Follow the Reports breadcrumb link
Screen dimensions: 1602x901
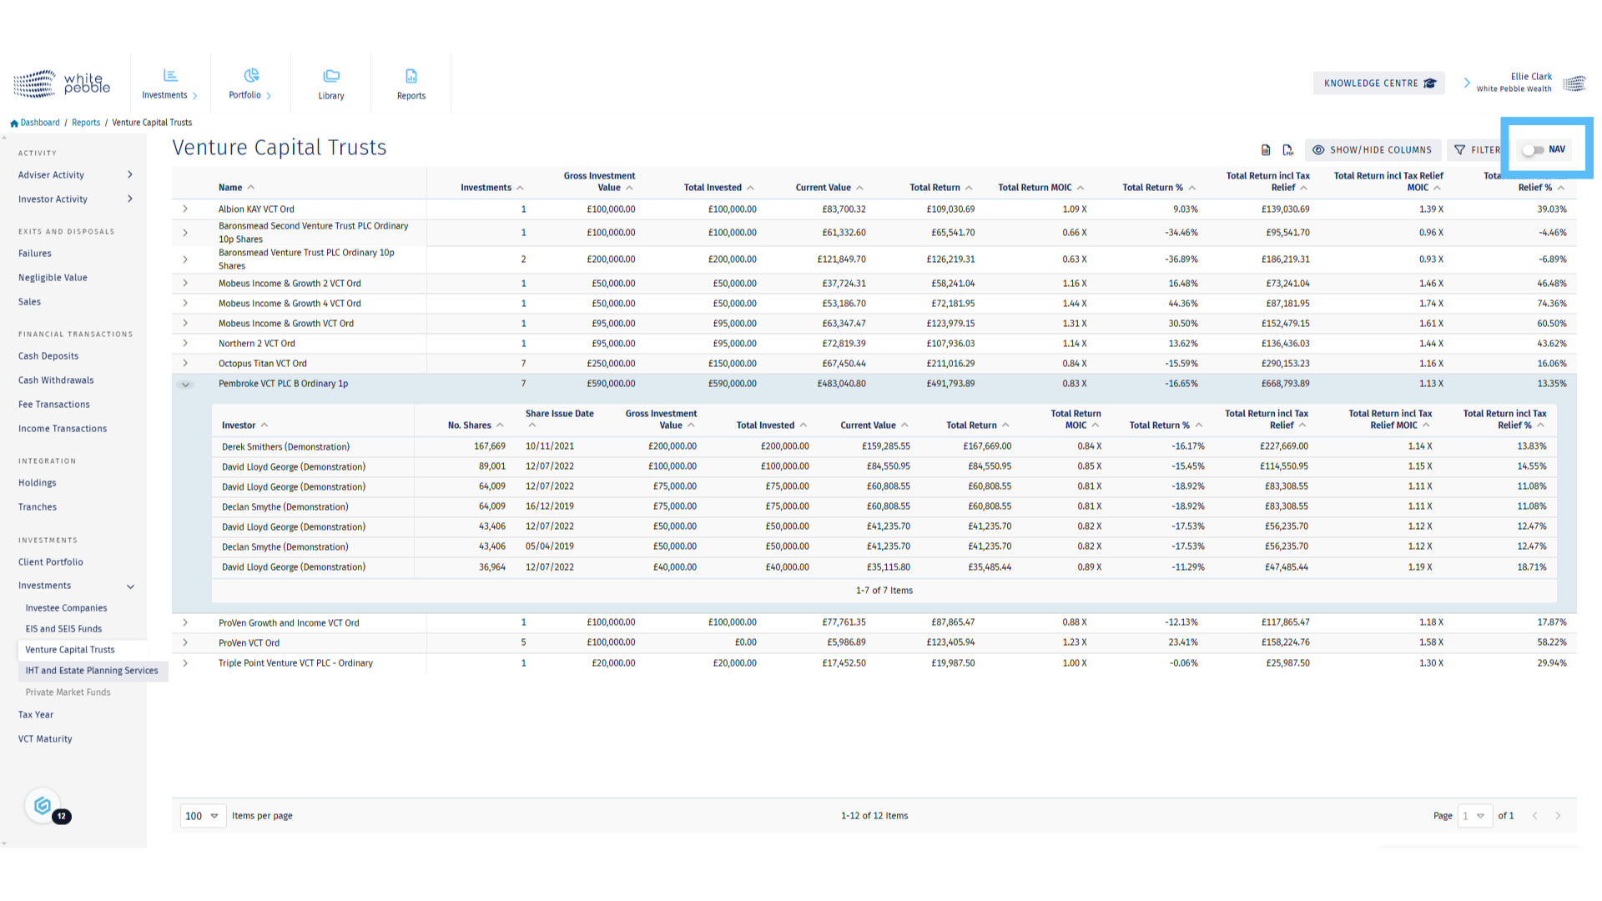[86, 123]
